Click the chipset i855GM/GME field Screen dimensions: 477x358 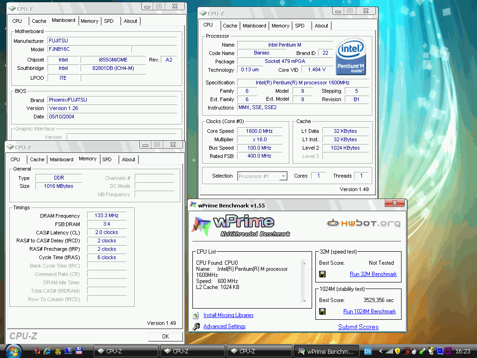tap(113, 60)
